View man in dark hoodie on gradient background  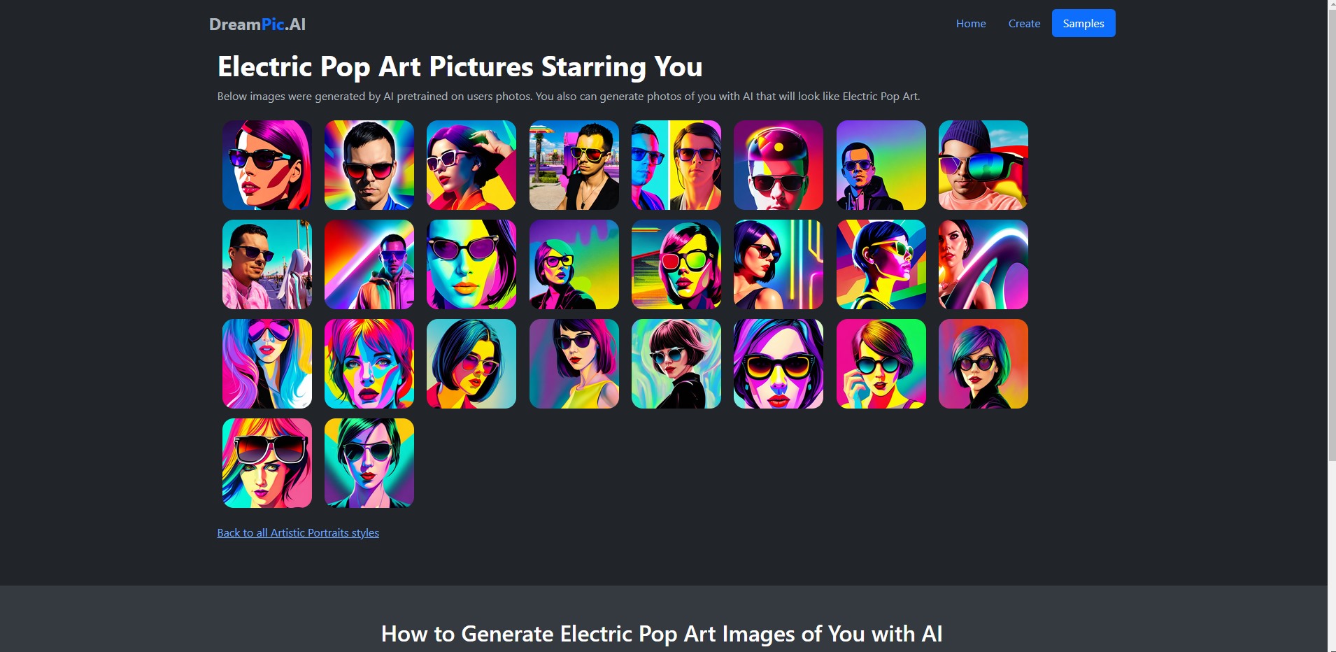tap(881, 165)
